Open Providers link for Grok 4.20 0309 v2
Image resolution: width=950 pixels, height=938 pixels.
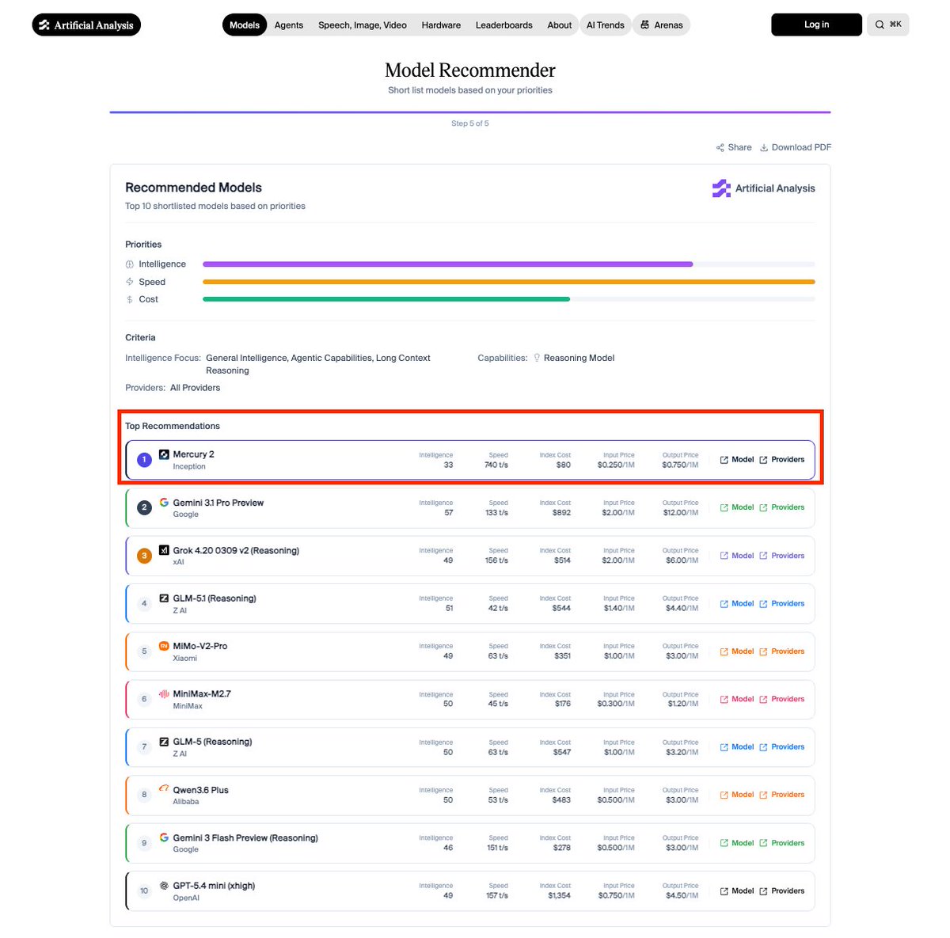[x=781, y=556]
